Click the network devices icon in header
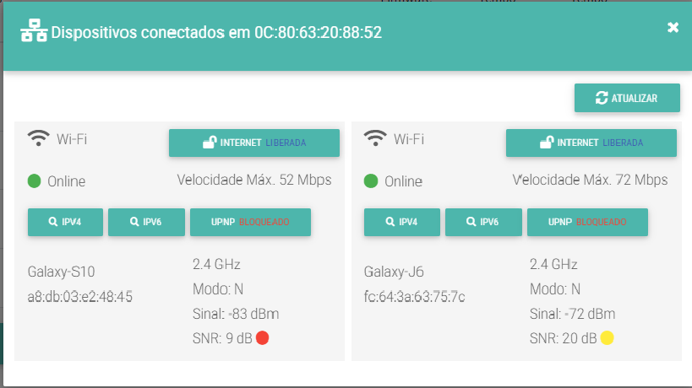Screen dimensions: 692x388 34,31
